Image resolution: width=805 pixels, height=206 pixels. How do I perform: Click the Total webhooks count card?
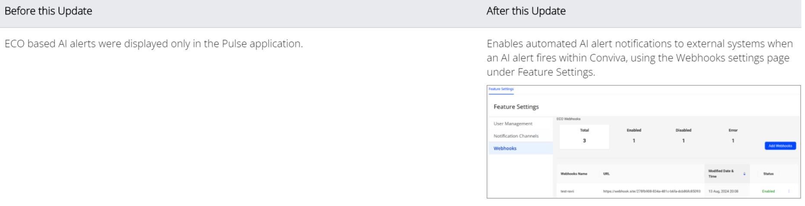tap(584, 136)
